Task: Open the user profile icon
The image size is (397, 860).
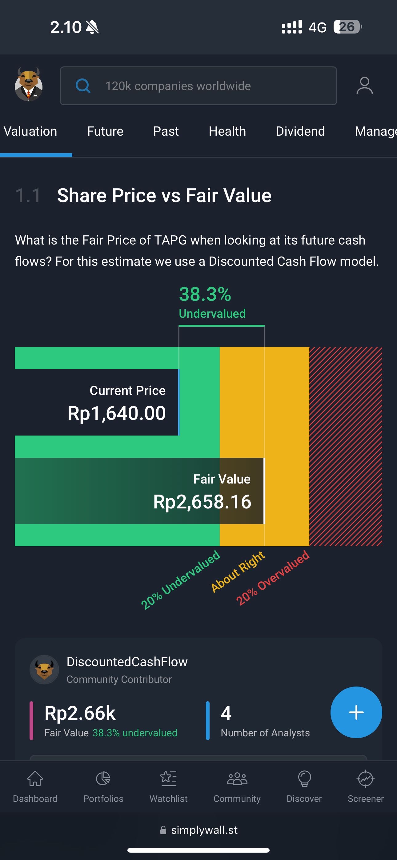Action: (x=364, y=86)
